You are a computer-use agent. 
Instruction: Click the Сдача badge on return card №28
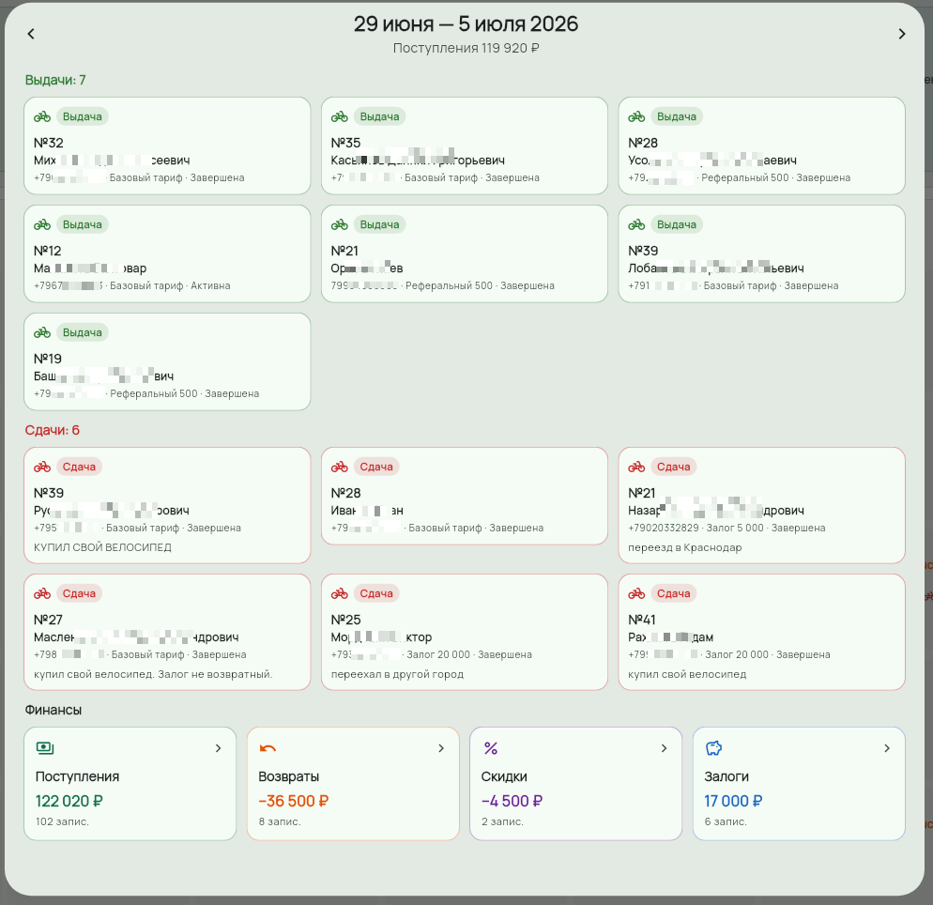pos(376,467)
